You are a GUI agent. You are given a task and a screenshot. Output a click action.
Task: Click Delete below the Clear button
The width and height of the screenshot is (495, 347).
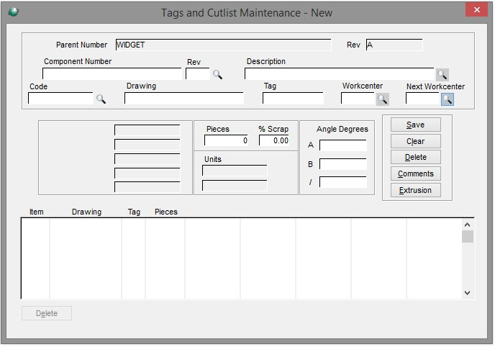415,157
